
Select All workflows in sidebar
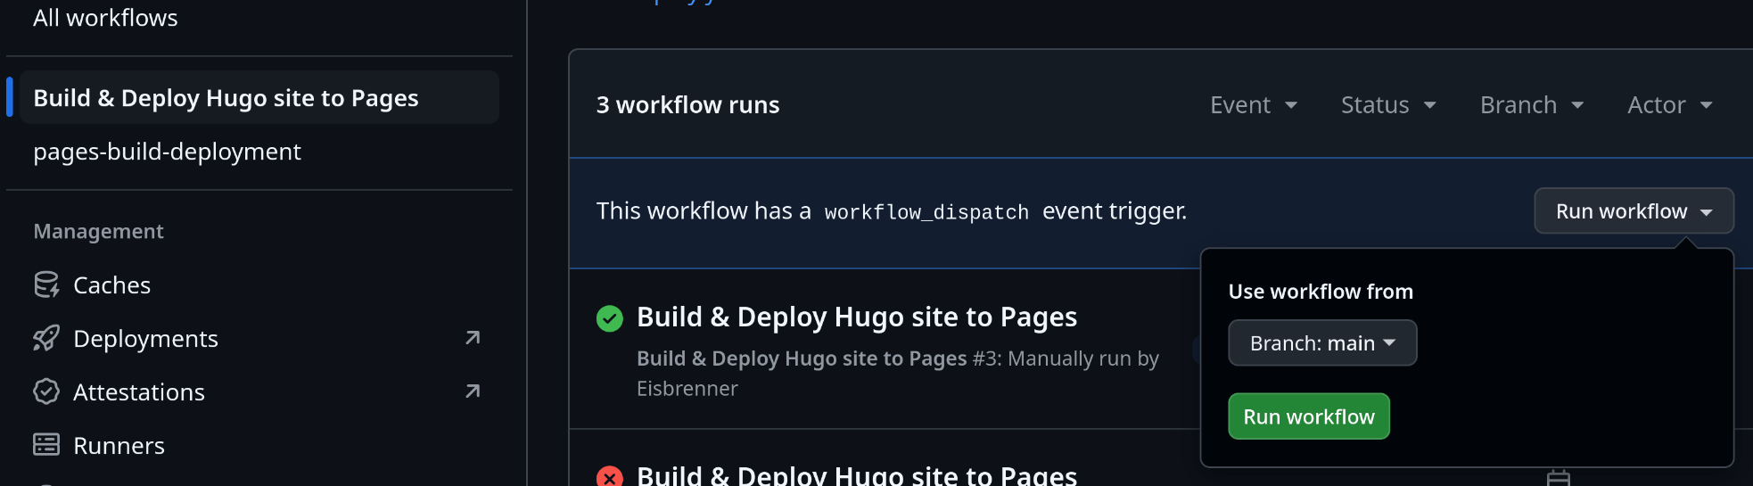(x=105, y=18)
